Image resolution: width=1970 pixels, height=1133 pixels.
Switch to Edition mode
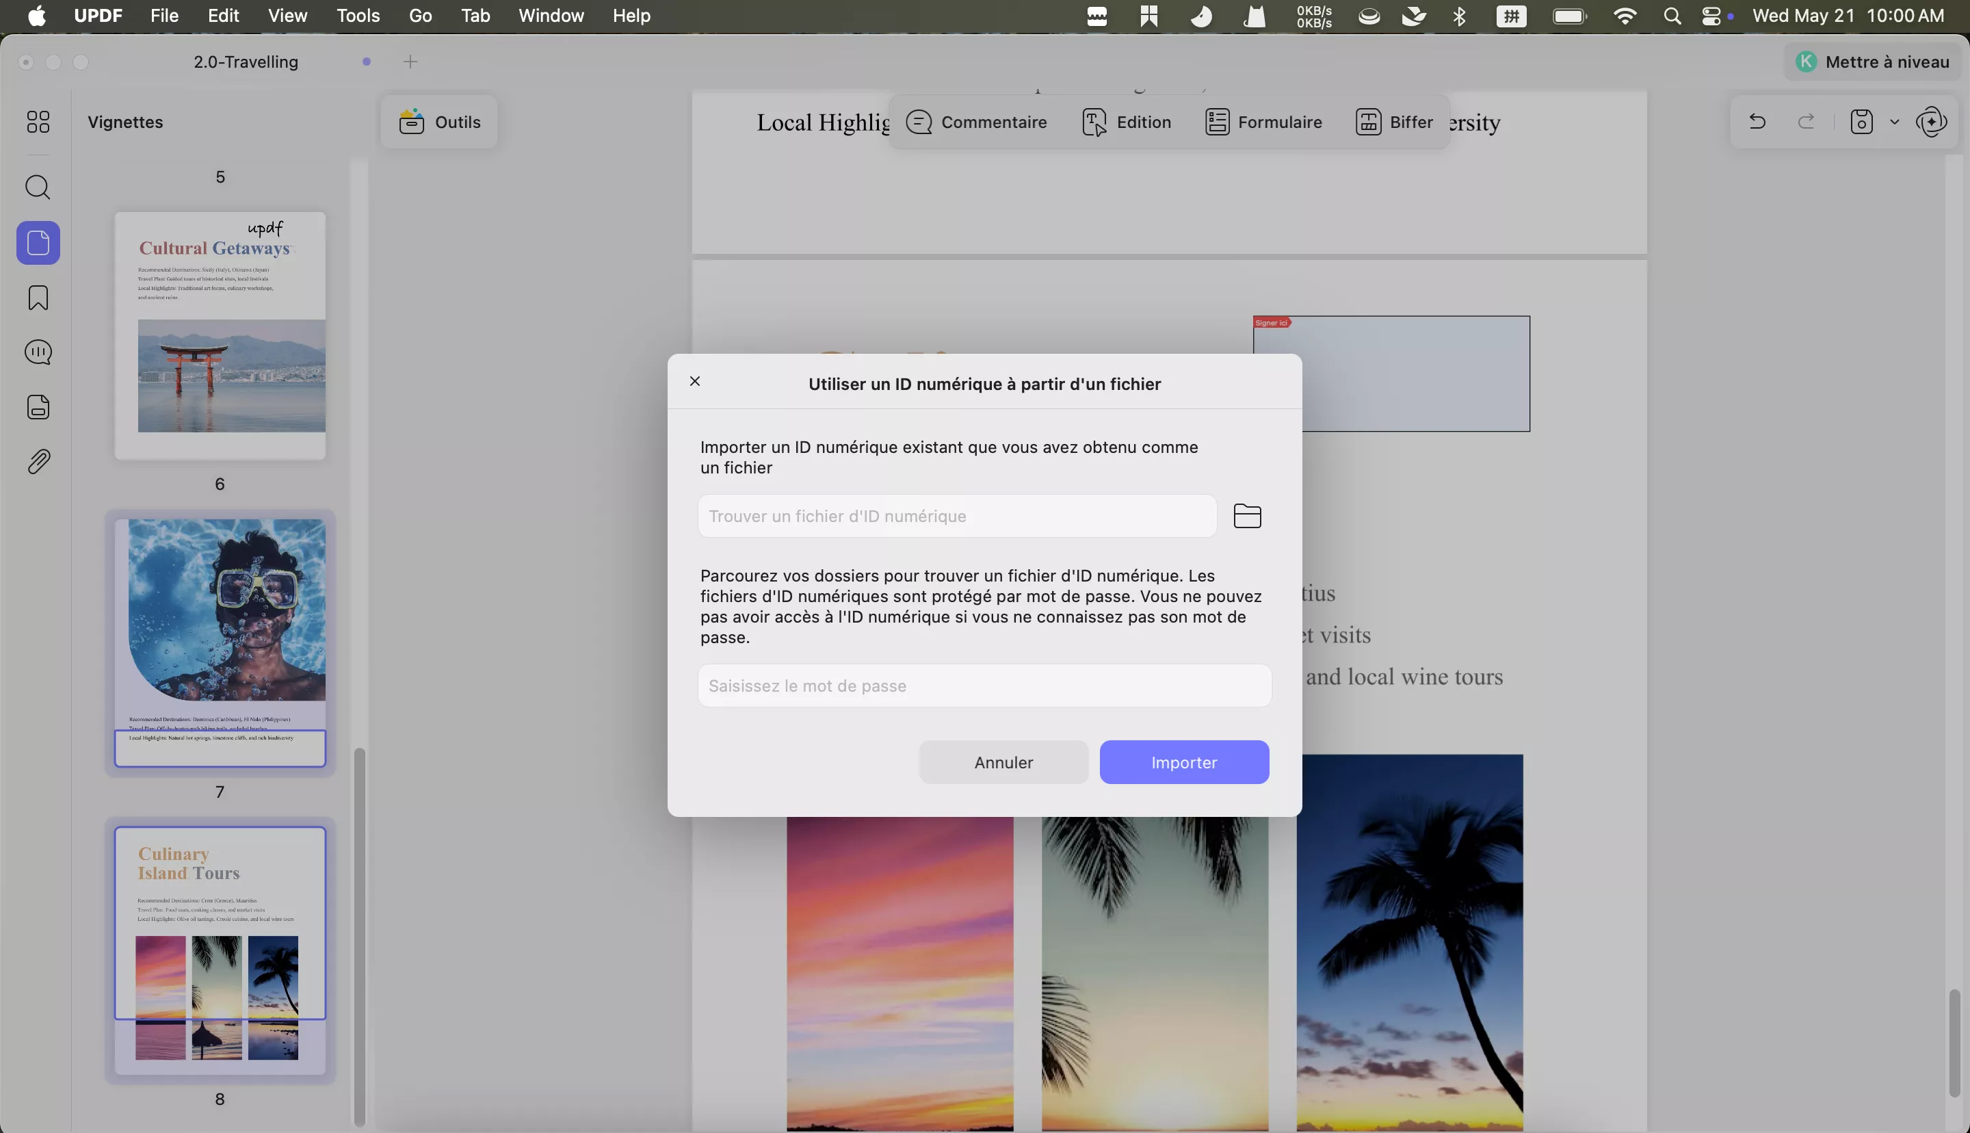(x=1126, y=122)
